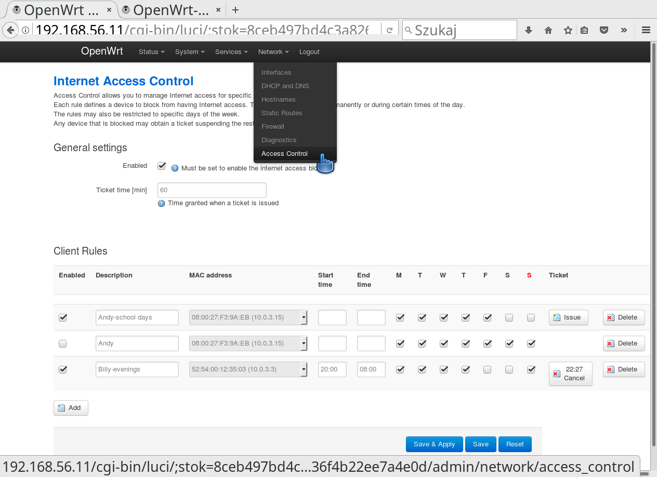Check Saturday for Andy-school days rule
The height and width of the screenshot is (477, 657).
[509, 317]
